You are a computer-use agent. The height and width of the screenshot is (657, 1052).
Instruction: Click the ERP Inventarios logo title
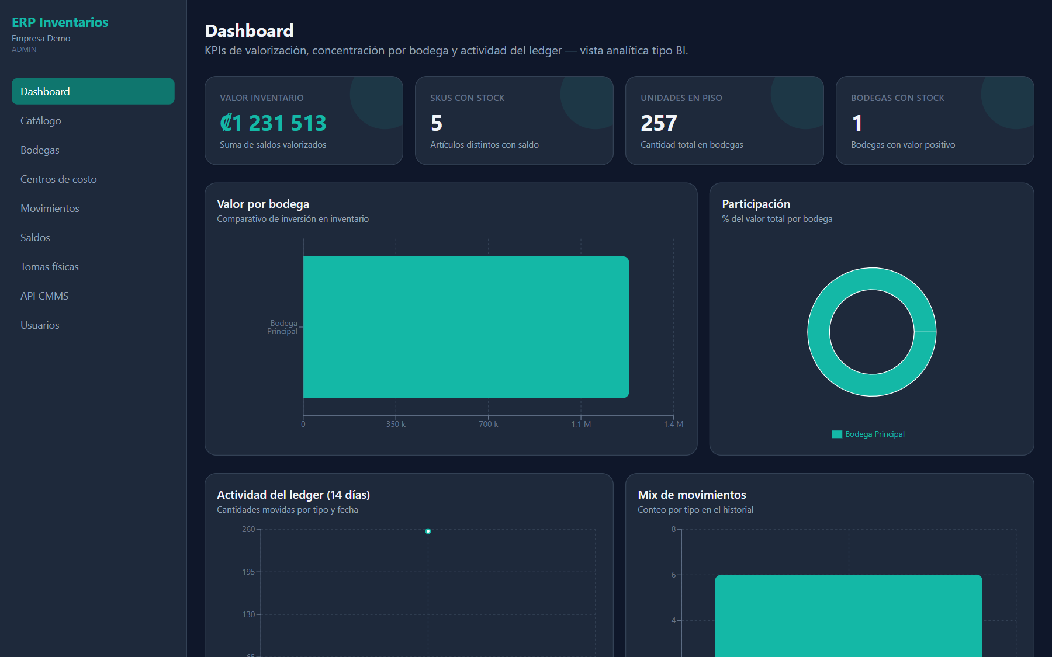[60, 22]
